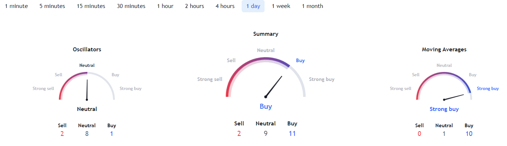The height and width of the screenshot is (146, 507).
Task: Choose the 15 minutes interval
Action: click(91, 6)
